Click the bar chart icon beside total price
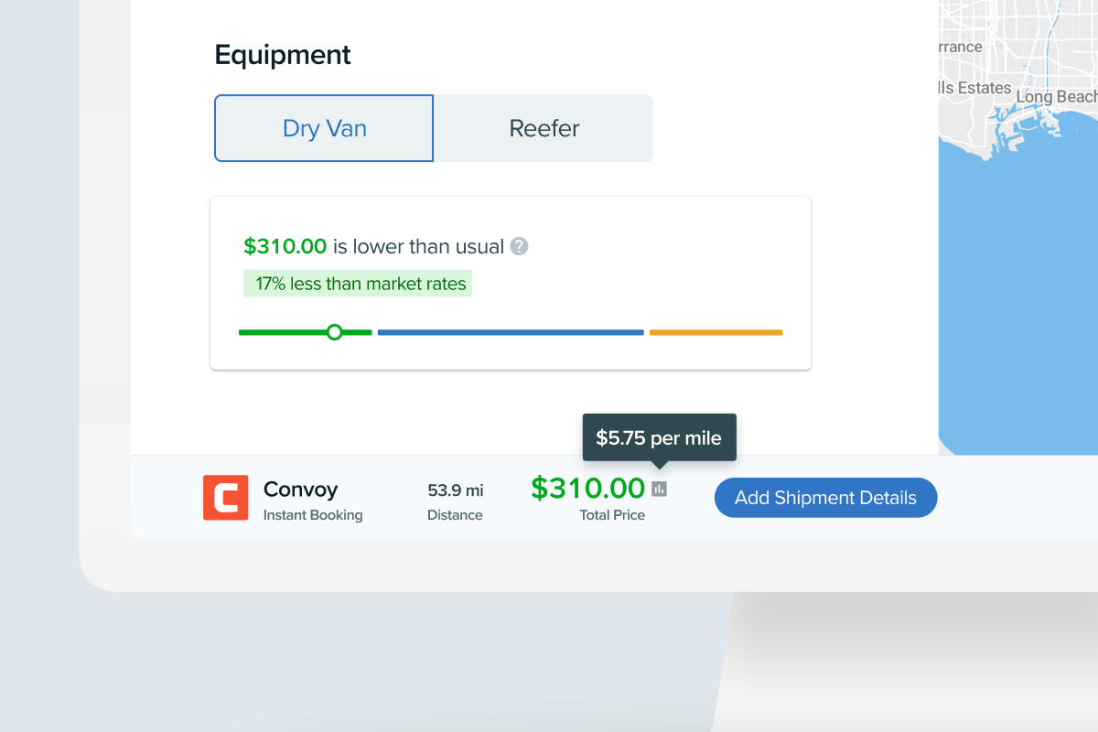 [x=659, y=490]
